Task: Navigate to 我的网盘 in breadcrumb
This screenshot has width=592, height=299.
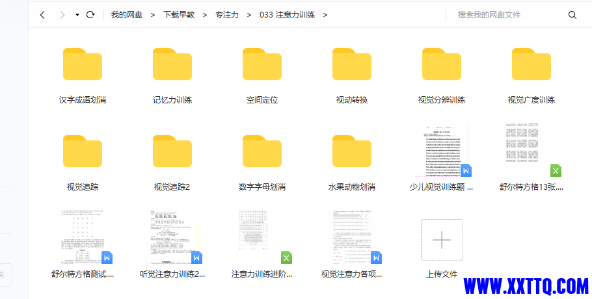Action: coord(127,15)
